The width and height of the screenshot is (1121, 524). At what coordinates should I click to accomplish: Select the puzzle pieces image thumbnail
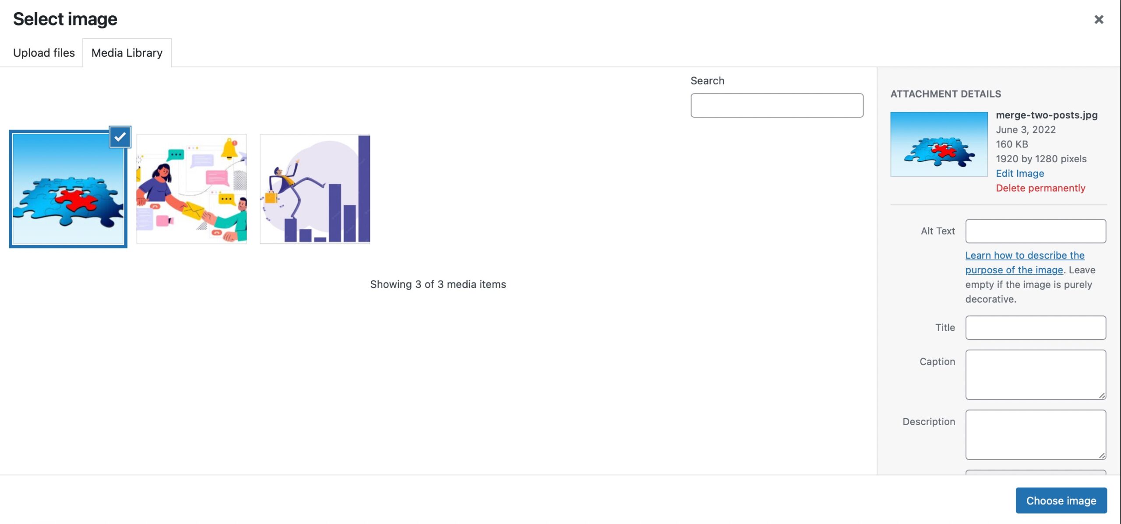point(68,186)
